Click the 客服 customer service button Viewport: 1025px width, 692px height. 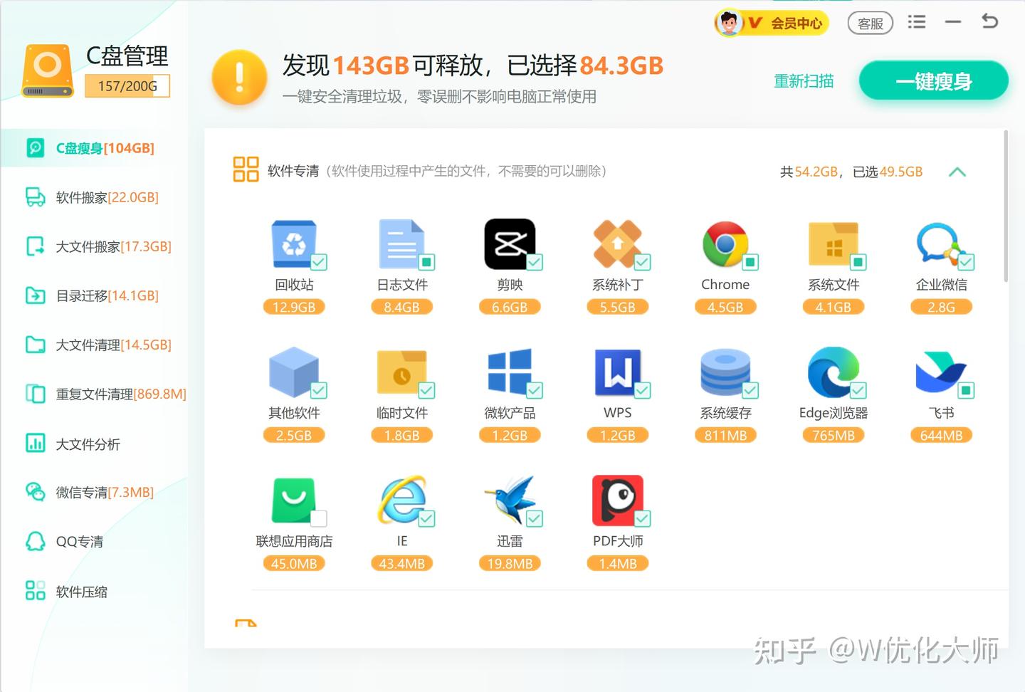tap(870, 23)
